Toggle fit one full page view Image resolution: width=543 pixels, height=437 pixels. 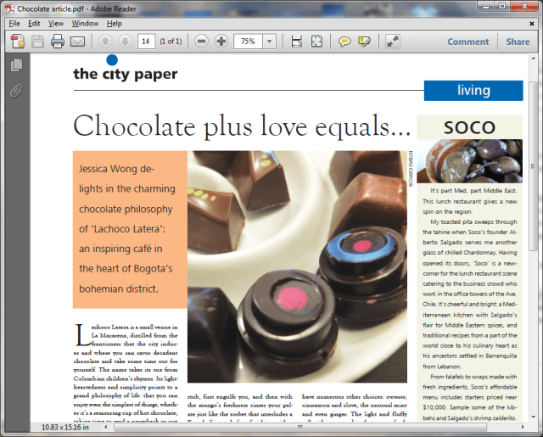[316, 42]
